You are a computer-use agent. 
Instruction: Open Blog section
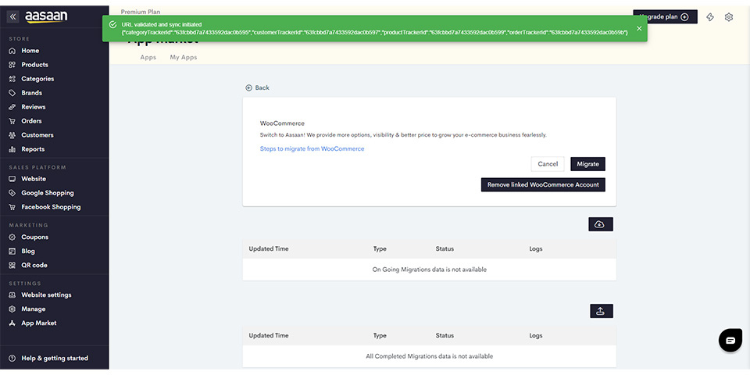[x=28, y=251]
